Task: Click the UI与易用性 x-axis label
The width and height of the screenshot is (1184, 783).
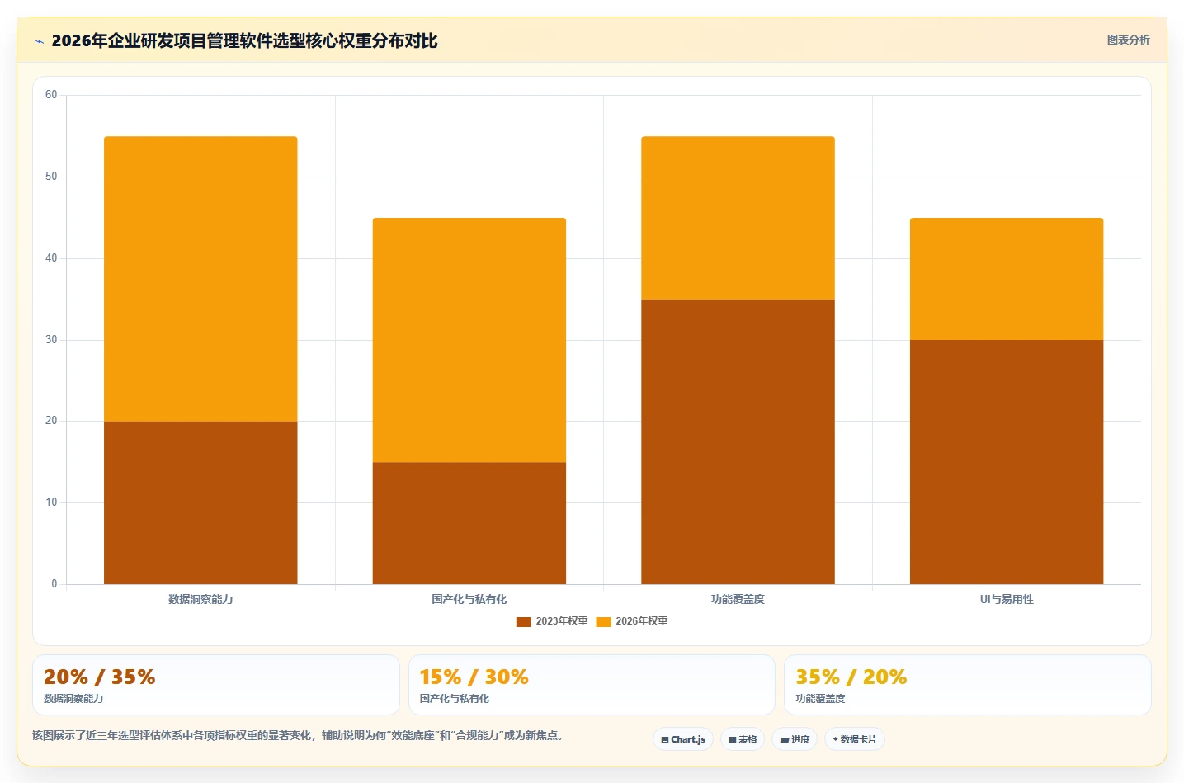Action: (1007, 600)
